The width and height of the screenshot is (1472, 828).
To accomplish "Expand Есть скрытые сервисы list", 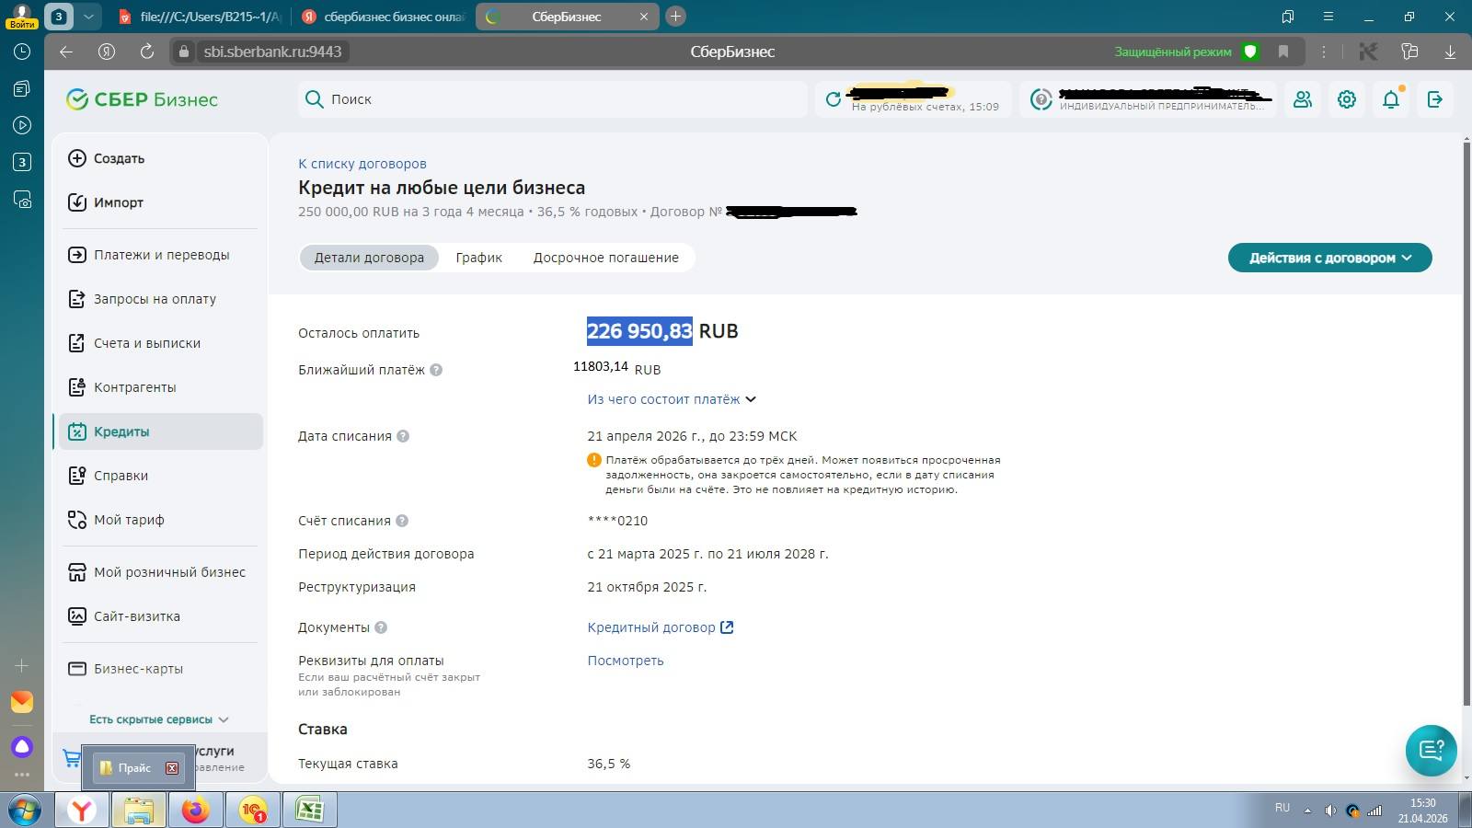I will [158, 719].
